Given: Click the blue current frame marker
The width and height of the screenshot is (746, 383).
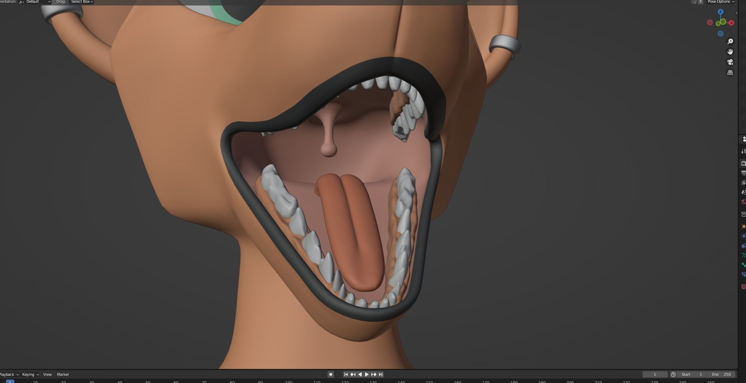Looking at the screenshot, I should (x=10, y=381).
